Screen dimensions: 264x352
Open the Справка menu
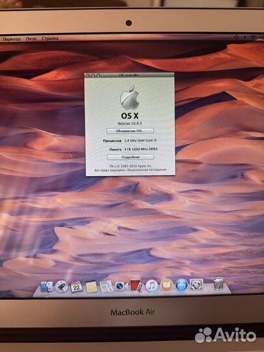pos(50,38)
